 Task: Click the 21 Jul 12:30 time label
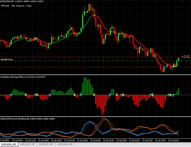click(57, 140)
